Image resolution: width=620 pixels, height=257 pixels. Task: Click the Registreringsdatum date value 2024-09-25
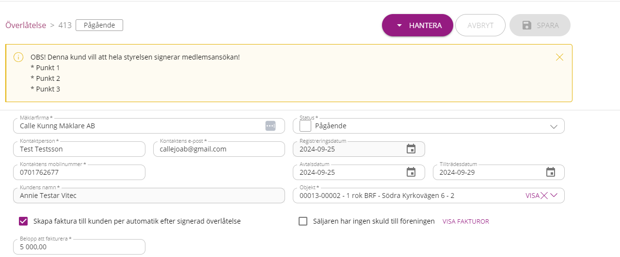click(317, 149)
